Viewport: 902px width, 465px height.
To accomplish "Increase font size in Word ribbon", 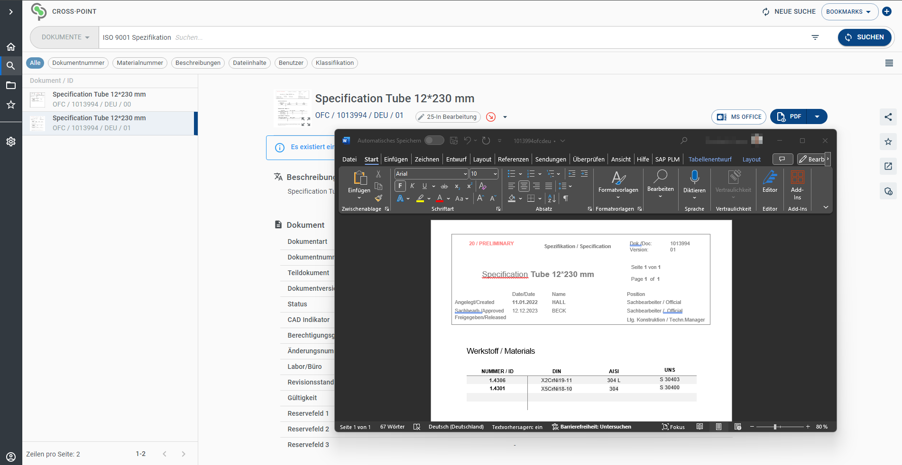I will coord(480,198).
